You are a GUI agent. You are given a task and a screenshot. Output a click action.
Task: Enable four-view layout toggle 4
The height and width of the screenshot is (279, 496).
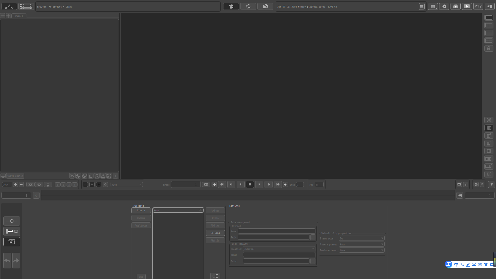click(74, 184)
